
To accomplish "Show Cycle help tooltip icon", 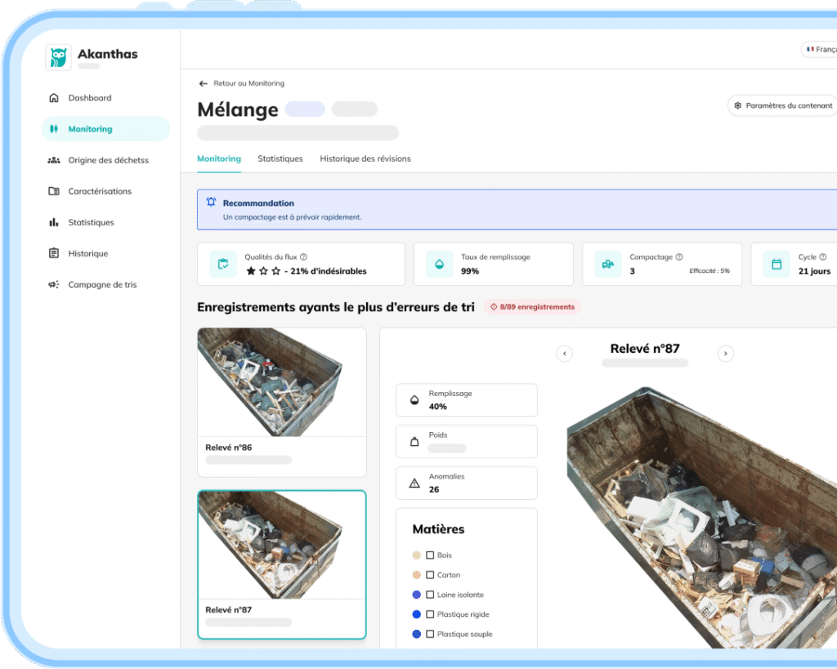I will point(822,257).
